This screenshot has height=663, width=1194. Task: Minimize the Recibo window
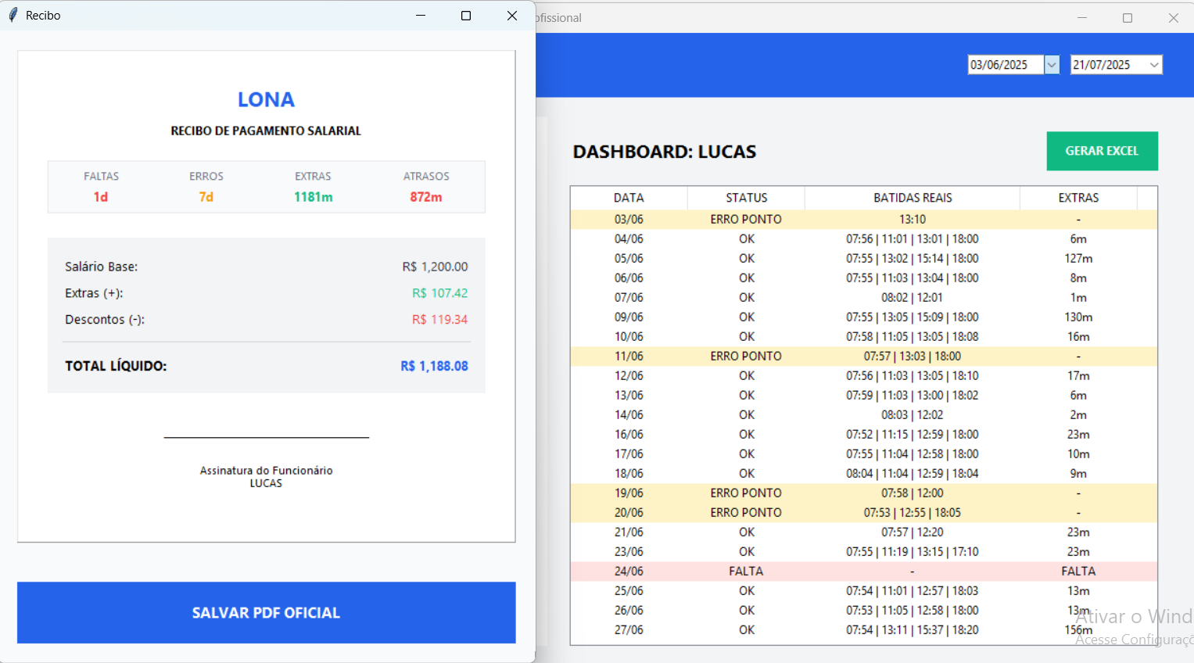tap(421, 16)
